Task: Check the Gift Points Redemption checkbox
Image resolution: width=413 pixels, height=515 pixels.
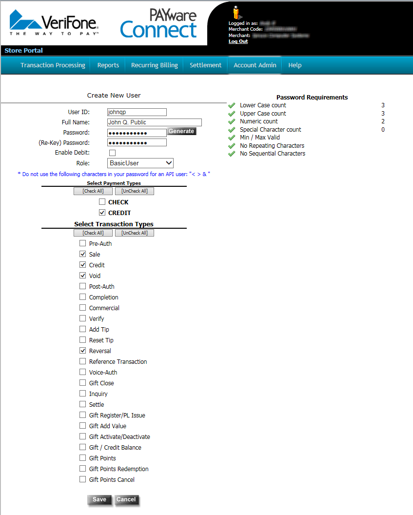Action: (83, 469)
